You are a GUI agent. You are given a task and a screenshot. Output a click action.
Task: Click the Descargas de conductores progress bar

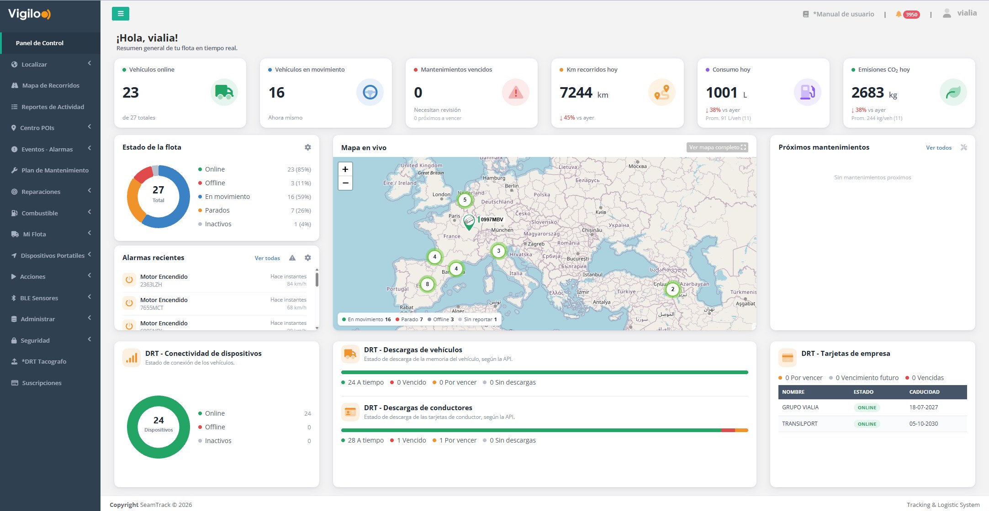545,430
